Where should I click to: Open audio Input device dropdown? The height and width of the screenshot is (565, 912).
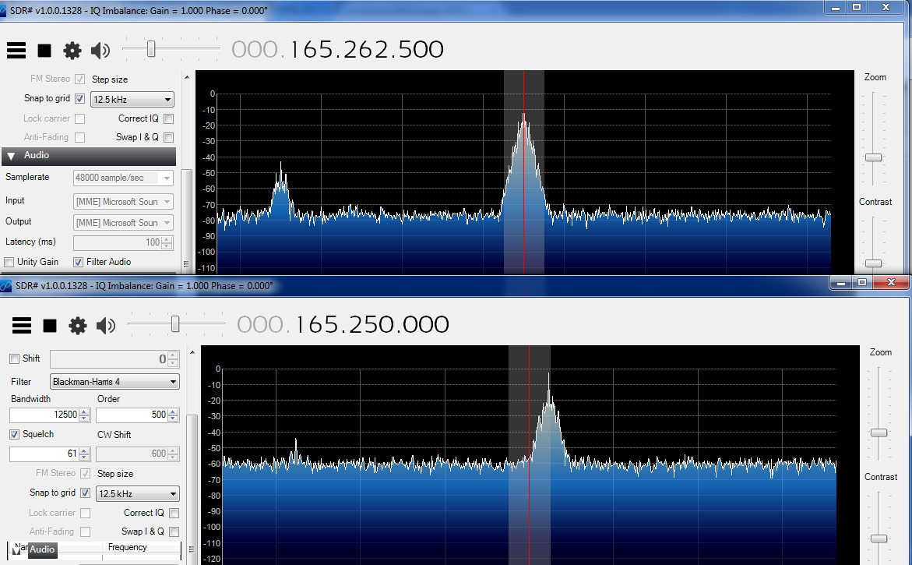point(123,202)
